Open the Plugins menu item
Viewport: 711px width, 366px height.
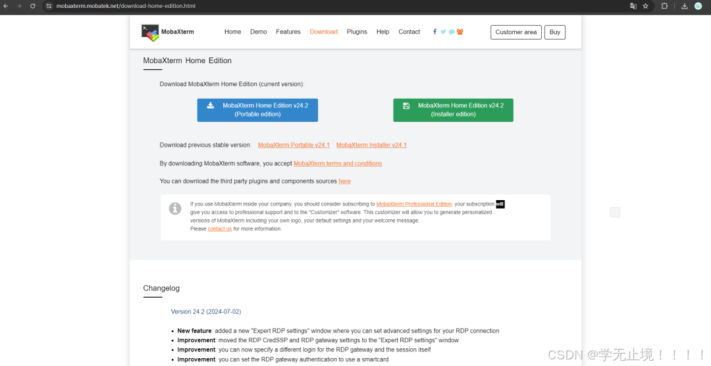[357, 32]
